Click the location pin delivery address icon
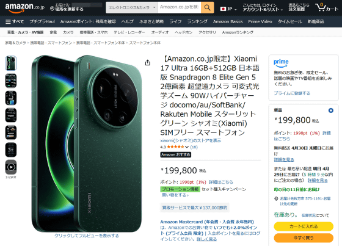The width and height of the screenshot is (342, 246). coord(52,9)
